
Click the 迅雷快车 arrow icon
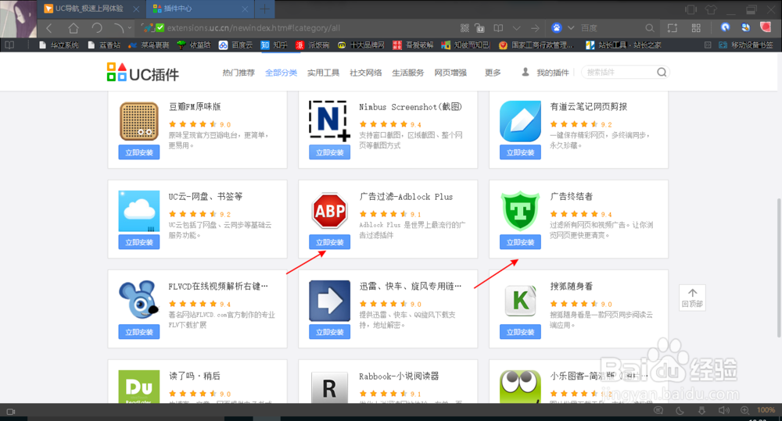coord(330,301)
